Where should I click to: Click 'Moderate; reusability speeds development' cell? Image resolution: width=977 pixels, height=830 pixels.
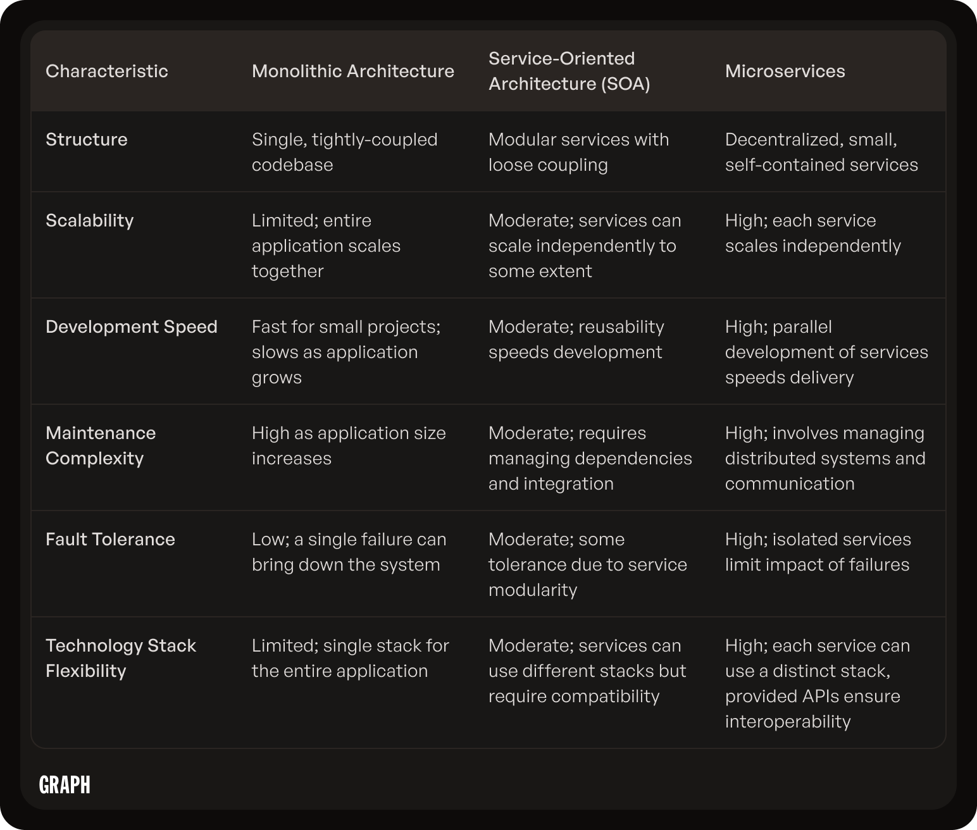(576, 339)
